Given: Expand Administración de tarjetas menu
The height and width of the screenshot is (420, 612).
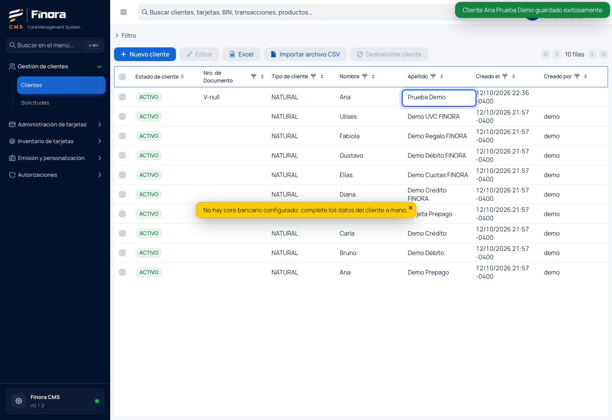Looking at the screenshot, I should tap(55, 124).
